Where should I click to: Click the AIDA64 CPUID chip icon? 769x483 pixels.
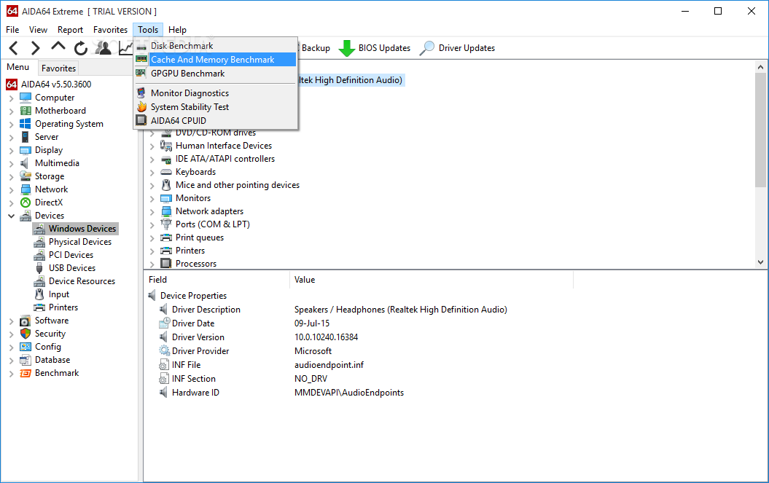(141, 121)
